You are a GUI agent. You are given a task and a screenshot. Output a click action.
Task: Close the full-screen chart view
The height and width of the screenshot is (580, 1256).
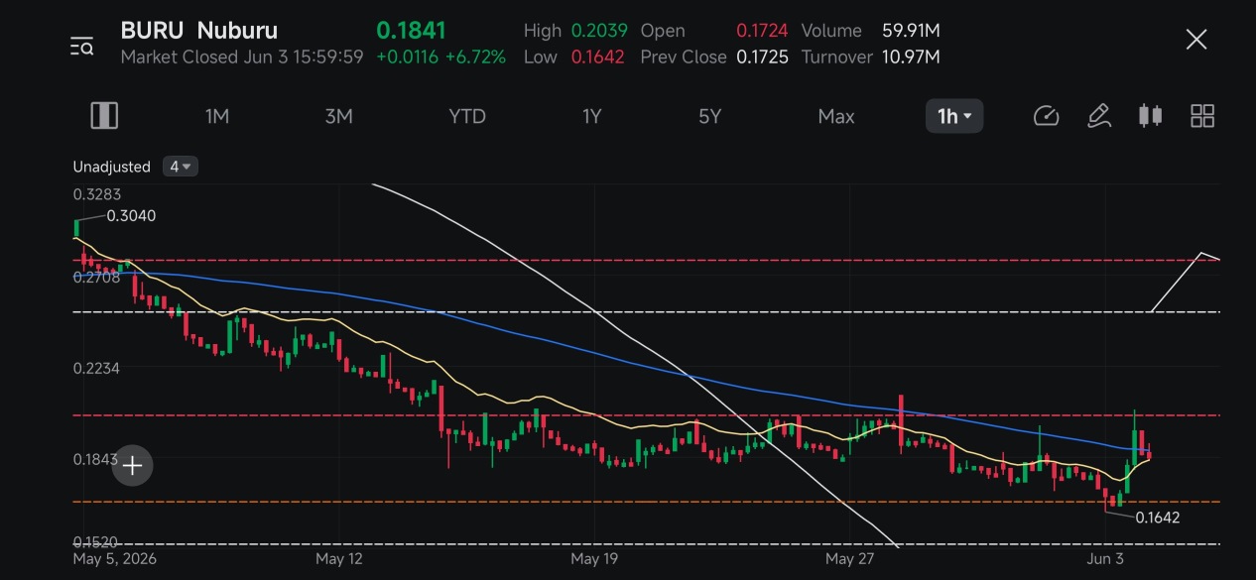[x=1196, y=40]
